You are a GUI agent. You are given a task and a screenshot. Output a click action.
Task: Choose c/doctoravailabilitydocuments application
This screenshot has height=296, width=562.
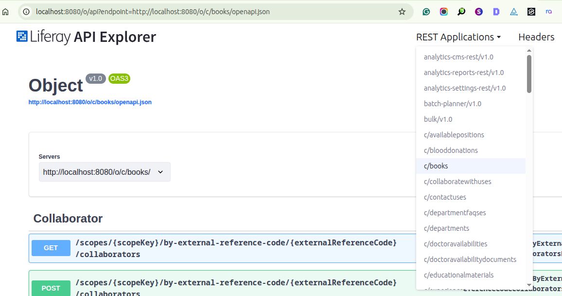click(471, 259)
